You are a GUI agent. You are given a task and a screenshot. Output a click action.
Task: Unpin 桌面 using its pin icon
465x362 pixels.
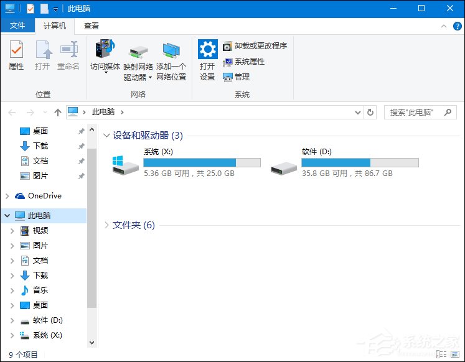[x=82, y=131]
